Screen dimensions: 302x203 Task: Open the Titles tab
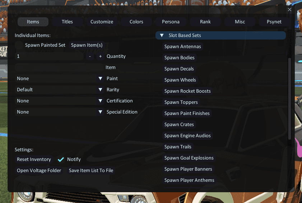click(67, 22)
